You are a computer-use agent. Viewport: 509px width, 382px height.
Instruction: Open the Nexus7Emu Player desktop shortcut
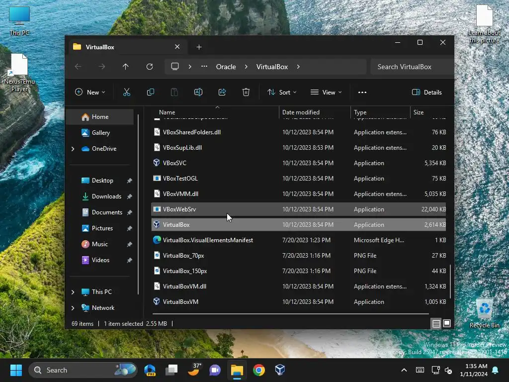19,73
